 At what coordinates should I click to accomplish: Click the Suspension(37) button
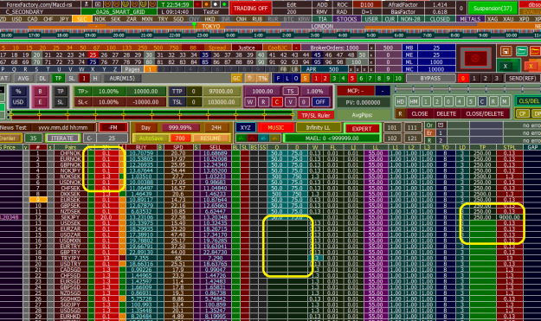(493, 9)
